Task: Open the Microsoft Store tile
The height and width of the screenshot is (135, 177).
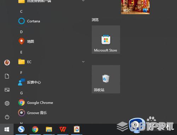Action: click(x=106, y=40)
